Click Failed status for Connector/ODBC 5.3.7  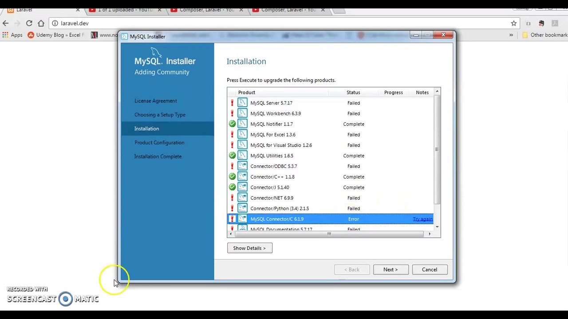354,166
